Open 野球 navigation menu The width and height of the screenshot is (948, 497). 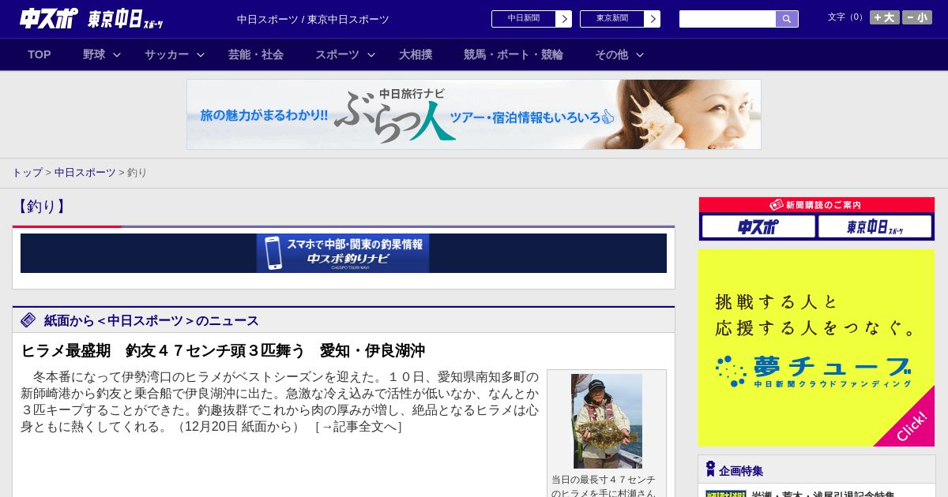pos(94,54)
